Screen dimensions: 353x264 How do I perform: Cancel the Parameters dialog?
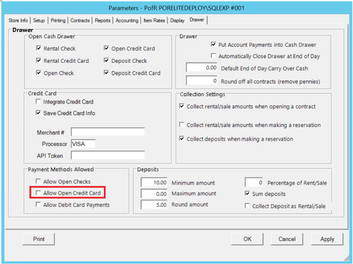tap(287, 239)
